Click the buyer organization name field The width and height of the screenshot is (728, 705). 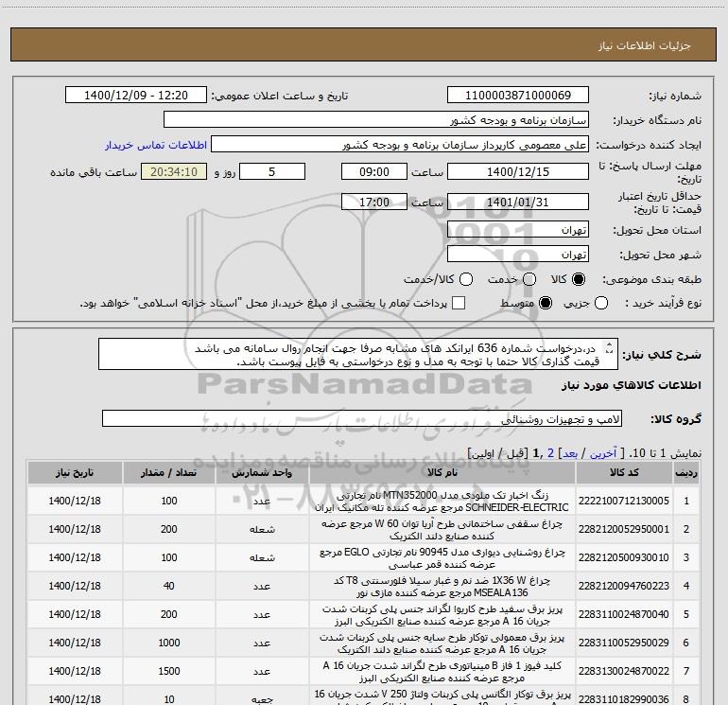point(376,120)
